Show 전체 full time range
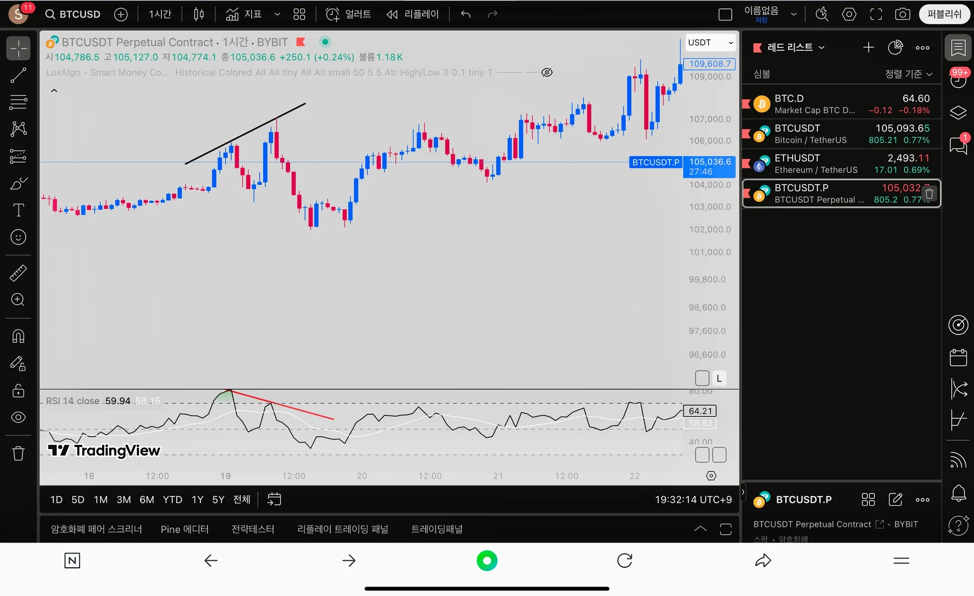Viewport: 974px width, 596px height. tap(242, 499)
